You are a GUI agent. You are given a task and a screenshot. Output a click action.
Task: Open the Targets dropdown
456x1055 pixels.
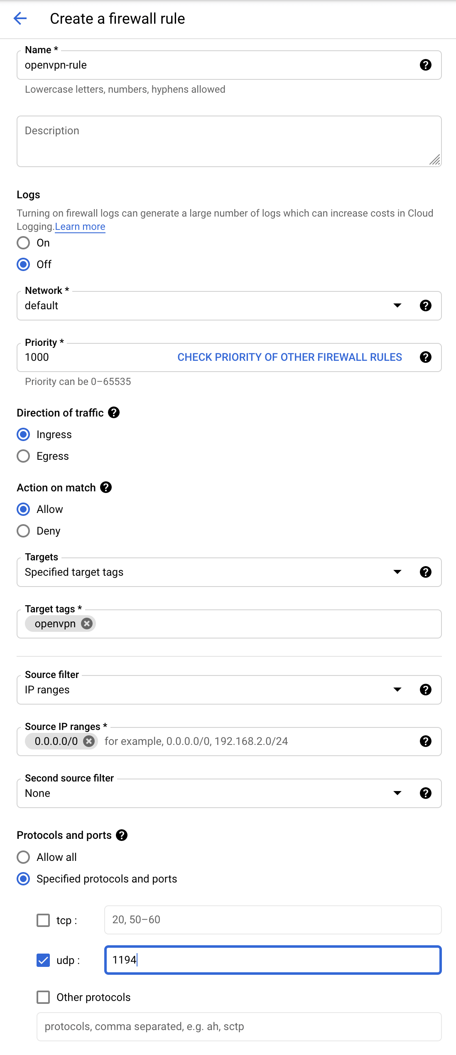click(x=397, y=572)
